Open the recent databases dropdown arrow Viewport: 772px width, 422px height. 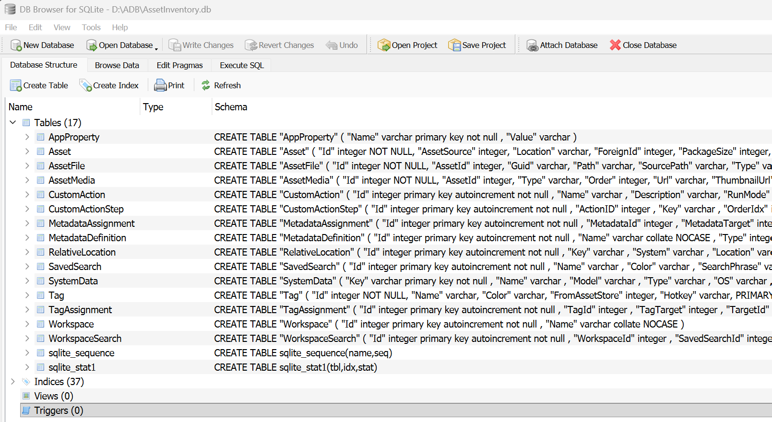[156, 48]
